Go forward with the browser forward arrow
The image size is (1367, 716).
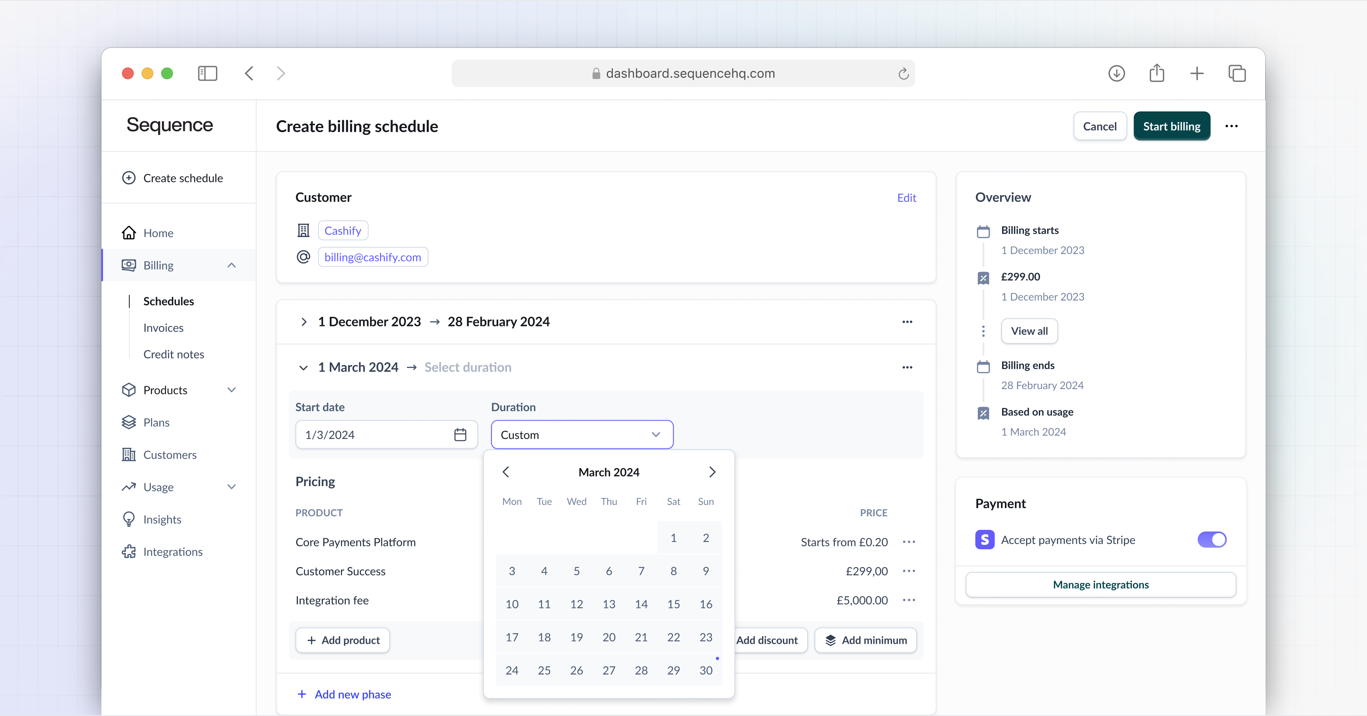tap(281, 73)
